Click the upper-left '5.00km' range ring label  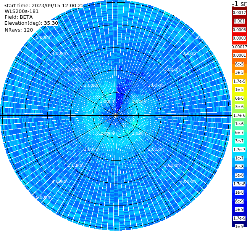tap(44, 37)
